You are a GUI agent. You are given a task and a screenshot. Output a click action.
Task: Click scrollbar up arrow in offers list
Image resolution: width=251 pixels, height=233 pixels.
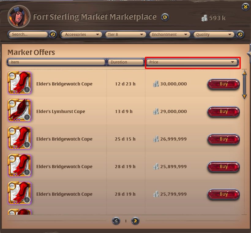(244, 73)
